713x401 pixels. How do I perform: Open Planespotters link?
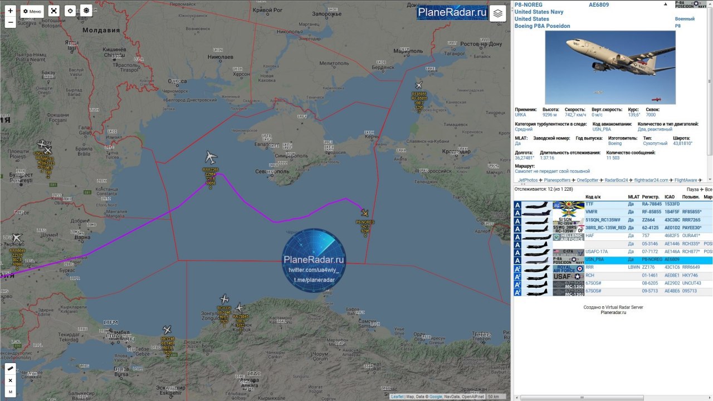tap(558, 180)
